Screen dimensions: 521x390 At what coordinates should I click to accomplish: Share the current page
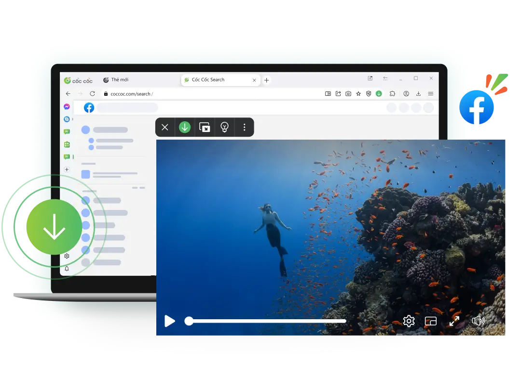tap(338, 94)
